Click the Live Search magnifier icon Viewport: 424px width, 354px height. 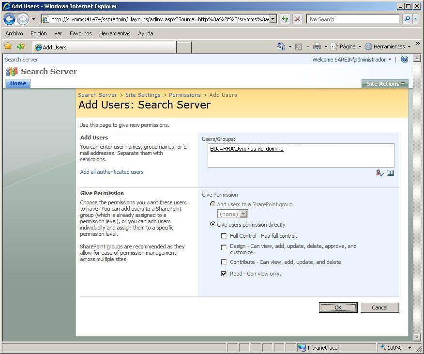(x=407, y=19)
